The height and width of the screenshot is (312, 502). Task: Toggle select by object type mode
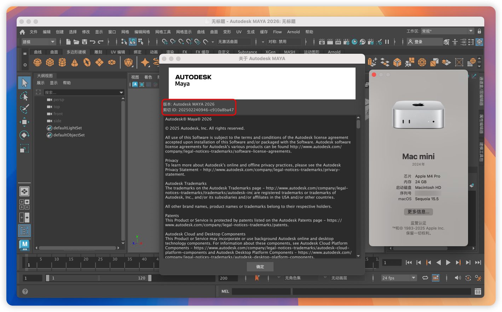(x=133, y=42)
